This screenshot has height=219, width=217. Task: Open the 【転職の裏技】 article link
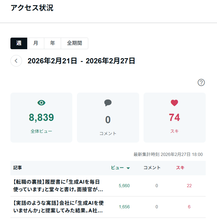(57, 186)
